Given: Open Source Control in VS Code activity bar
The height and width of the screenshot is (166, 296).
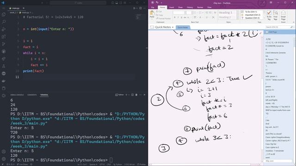Looking at the screenshot, I should (x=4, y=44).
